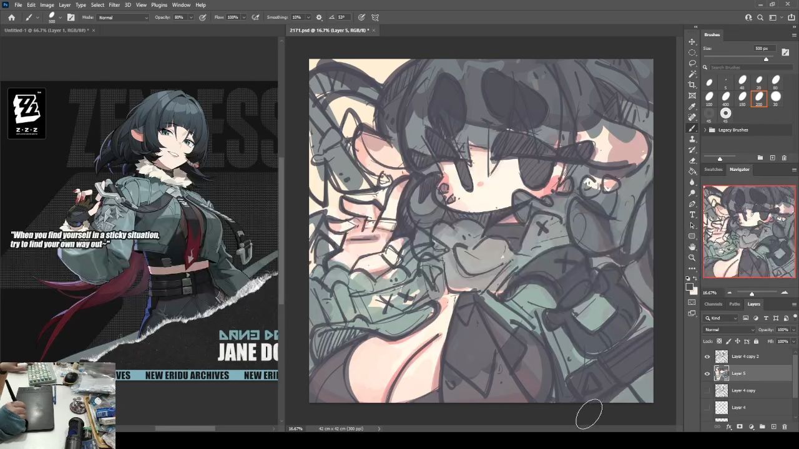Open the Plugins menu
The height and width of the screenshot is (449, 799).
click(159, 5)
